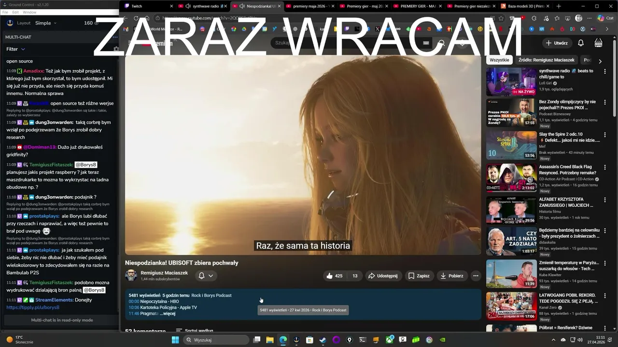Show hidden system tray icons
The image size is (618, 347).
click(553, 340)
